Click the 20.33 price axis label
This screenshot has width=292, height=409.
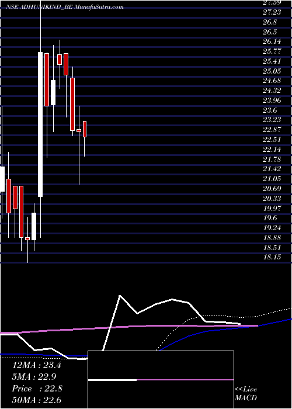[x=272, y=199]
